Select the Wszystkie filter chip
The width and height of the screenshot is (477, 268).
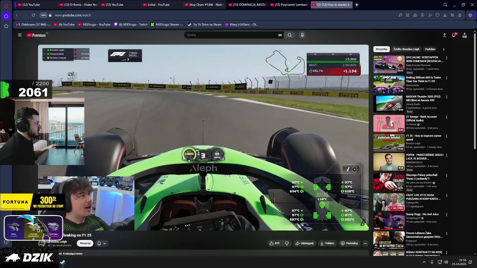[x=381, y=49]
